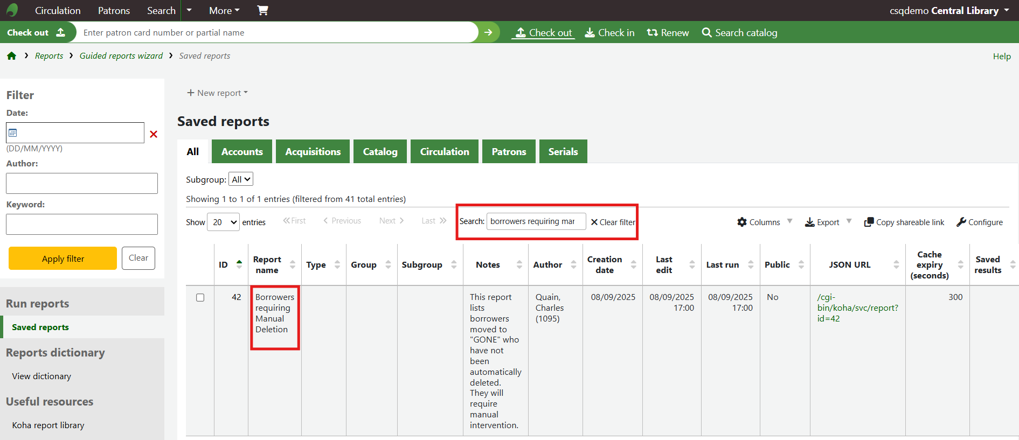Click Search catalog magnifier in header

pos(739,33)
